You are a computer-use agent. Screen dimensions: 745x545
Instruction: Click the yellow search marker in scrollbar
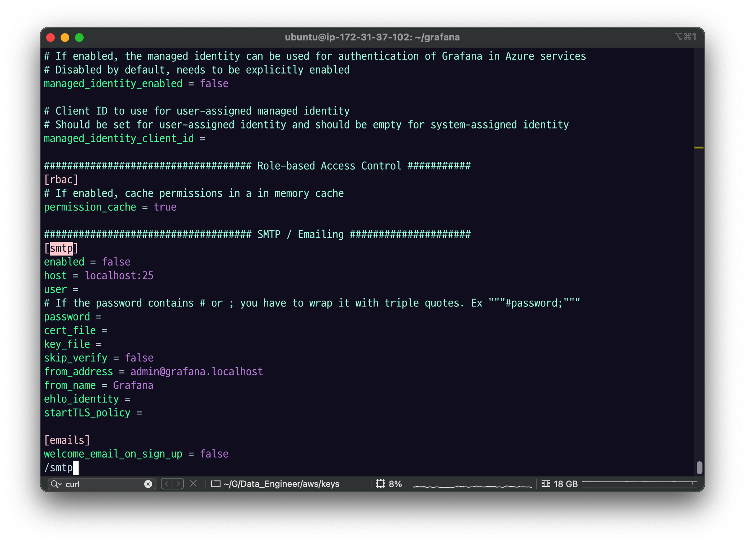(698, 148)
